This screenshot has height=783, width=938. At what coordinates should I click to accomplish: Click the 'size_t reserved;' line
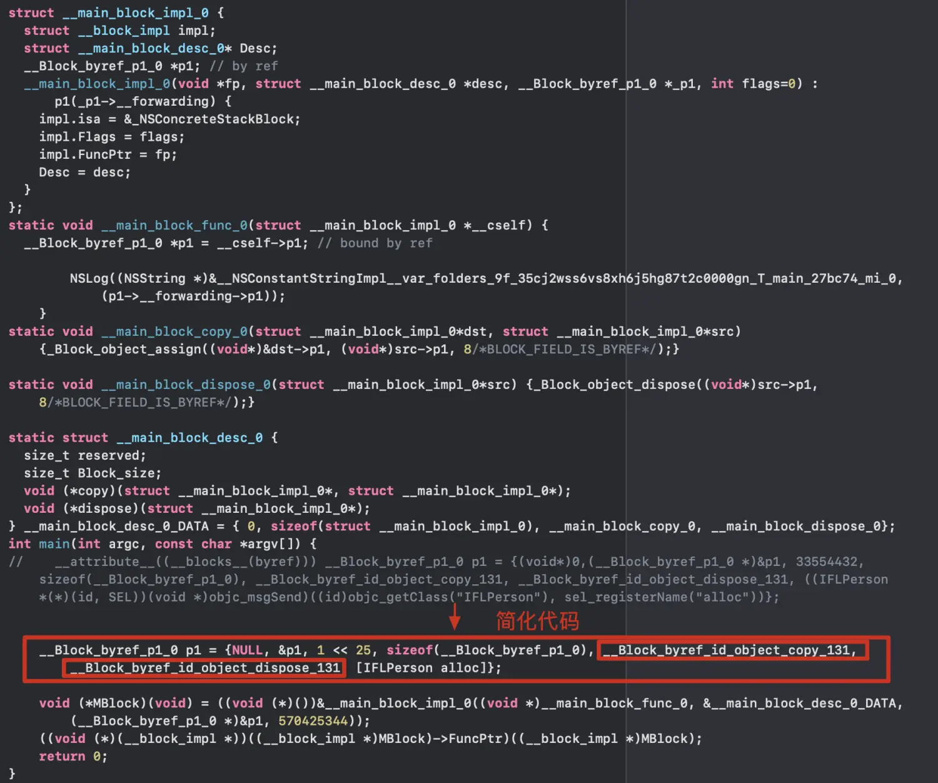pos(84,455)
